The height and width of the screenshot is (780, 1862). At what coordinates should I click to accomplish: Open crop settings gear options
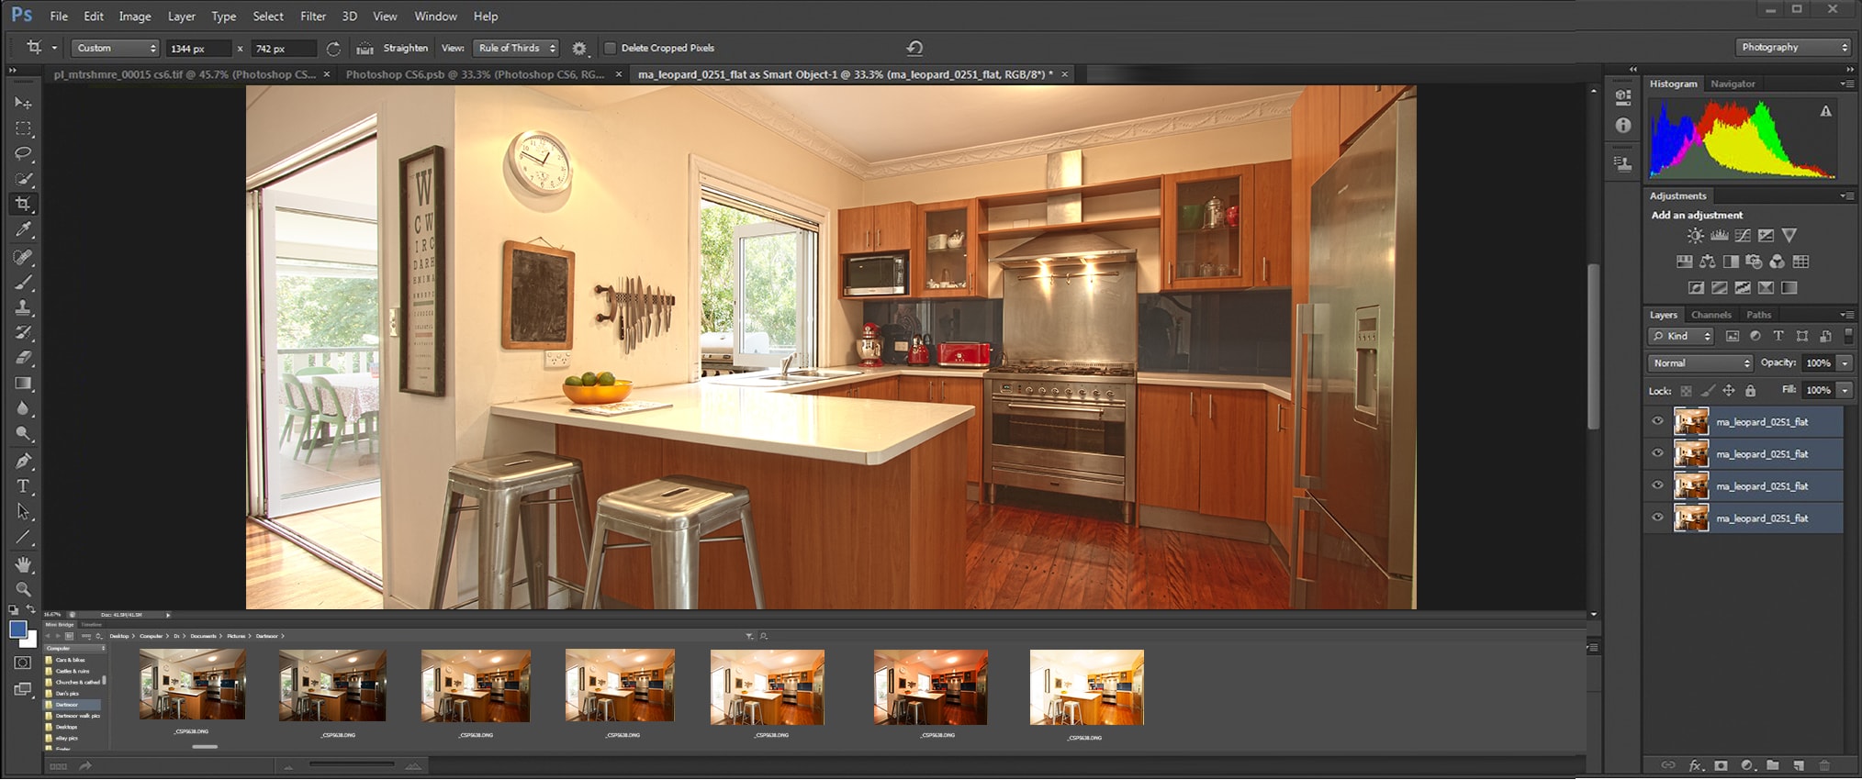(579, 49)
